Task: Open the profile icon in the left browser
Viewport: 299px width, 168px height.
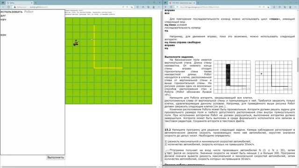Action: pyautogui.click(x=154, y=7)
